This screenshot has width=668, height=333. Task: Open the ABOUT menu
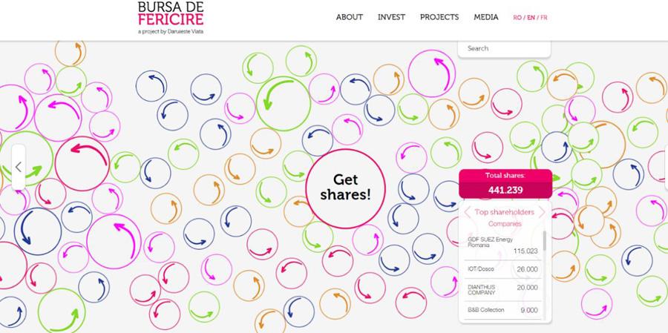coord(350,17)
